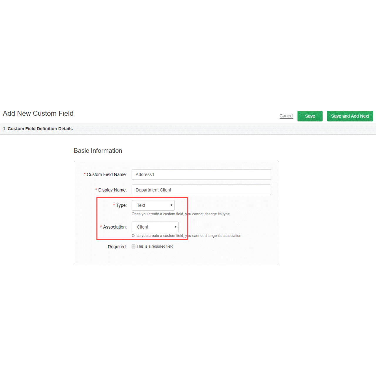
Task: Click into the Display Name text box
Action: (201, 190)
